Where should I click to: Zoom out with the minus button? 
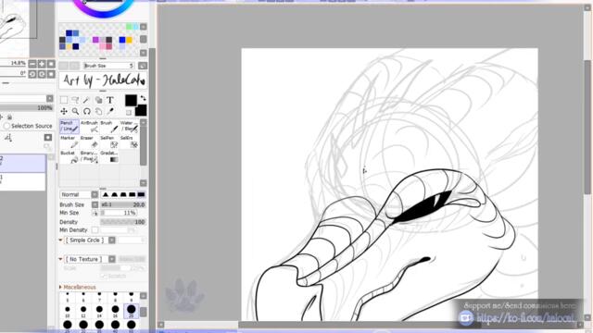pyautogui.click(x=32, y=64)
